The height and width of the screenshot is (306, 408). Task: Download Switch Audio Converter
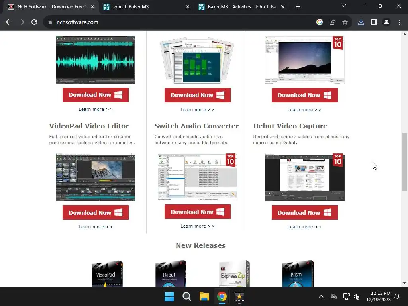click(x=198, y=212)
